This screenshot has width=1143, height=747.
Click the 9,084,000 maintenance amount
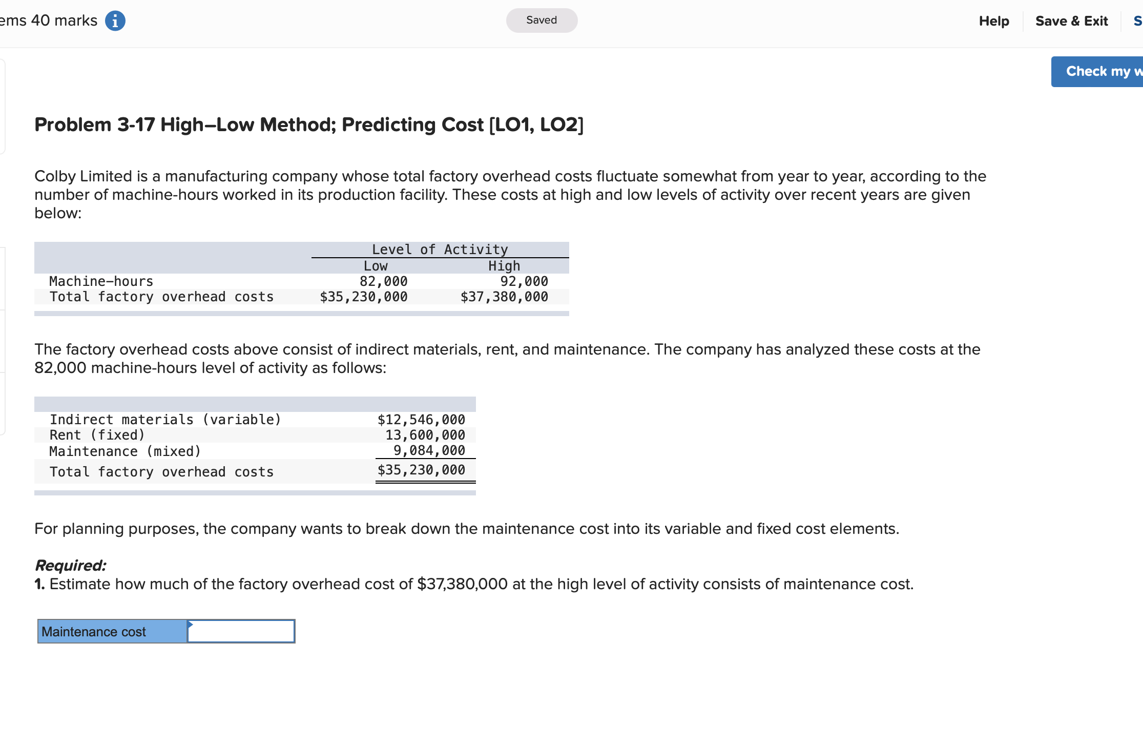click(x=429, y=450)
